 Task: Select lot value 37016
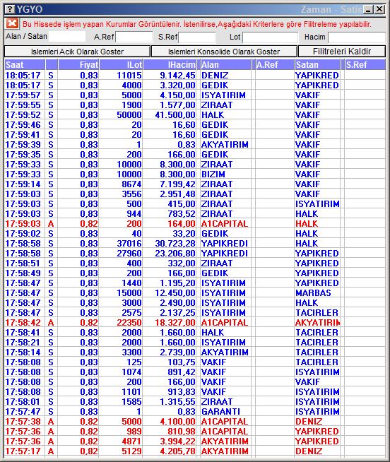pyautogui.click(x=129, y=244)
